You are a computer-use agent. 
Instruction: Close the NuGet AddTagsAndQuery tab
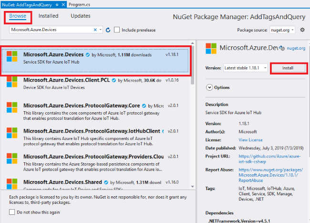[63, 4]
